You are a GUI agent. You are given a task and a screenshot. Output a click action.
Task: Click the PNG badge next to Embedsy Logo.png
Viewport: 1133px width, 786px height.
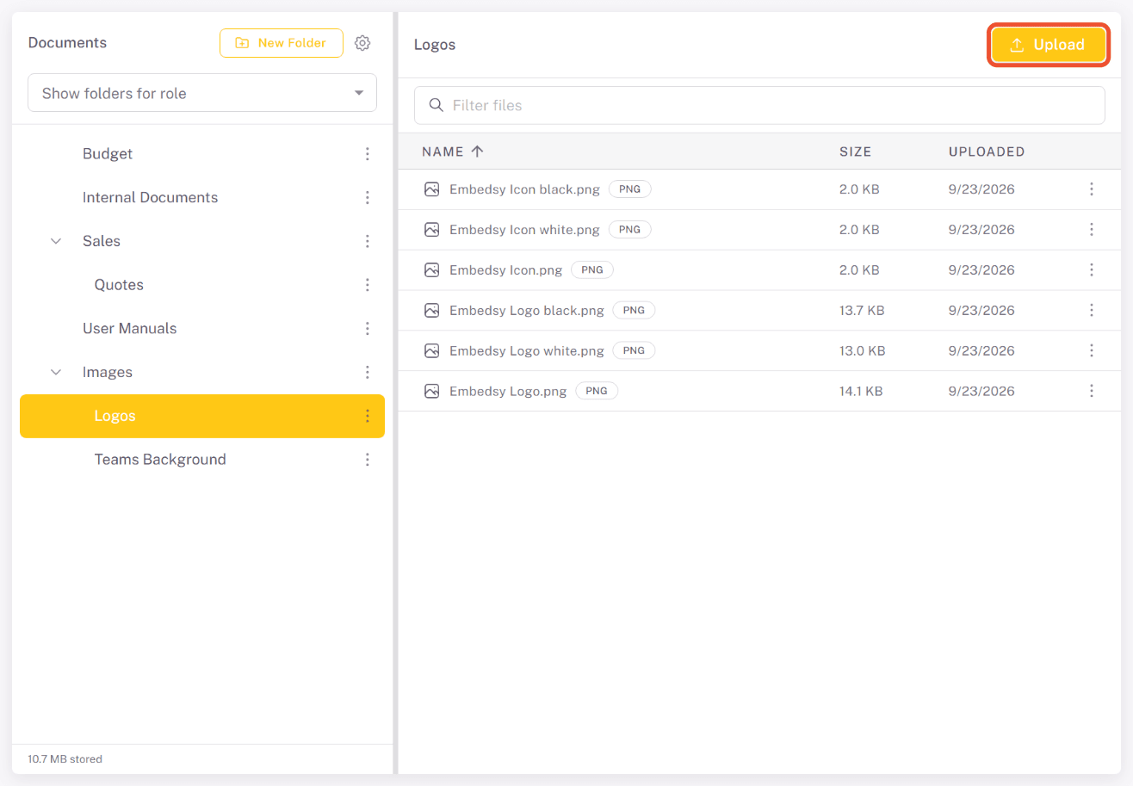pos(597,391)
